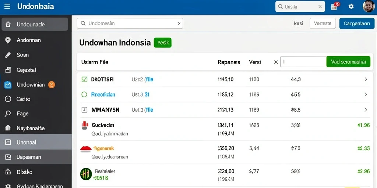The width and height of the screenshot is (377, 188).
Task: Click bank icon beside Dlstko
Action: click(8, 172)
